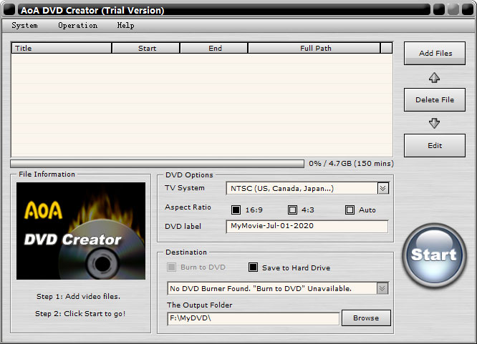This screenshot has width=477, height=344.
Task: Open the Help menu
Action: tap(125, 26)
